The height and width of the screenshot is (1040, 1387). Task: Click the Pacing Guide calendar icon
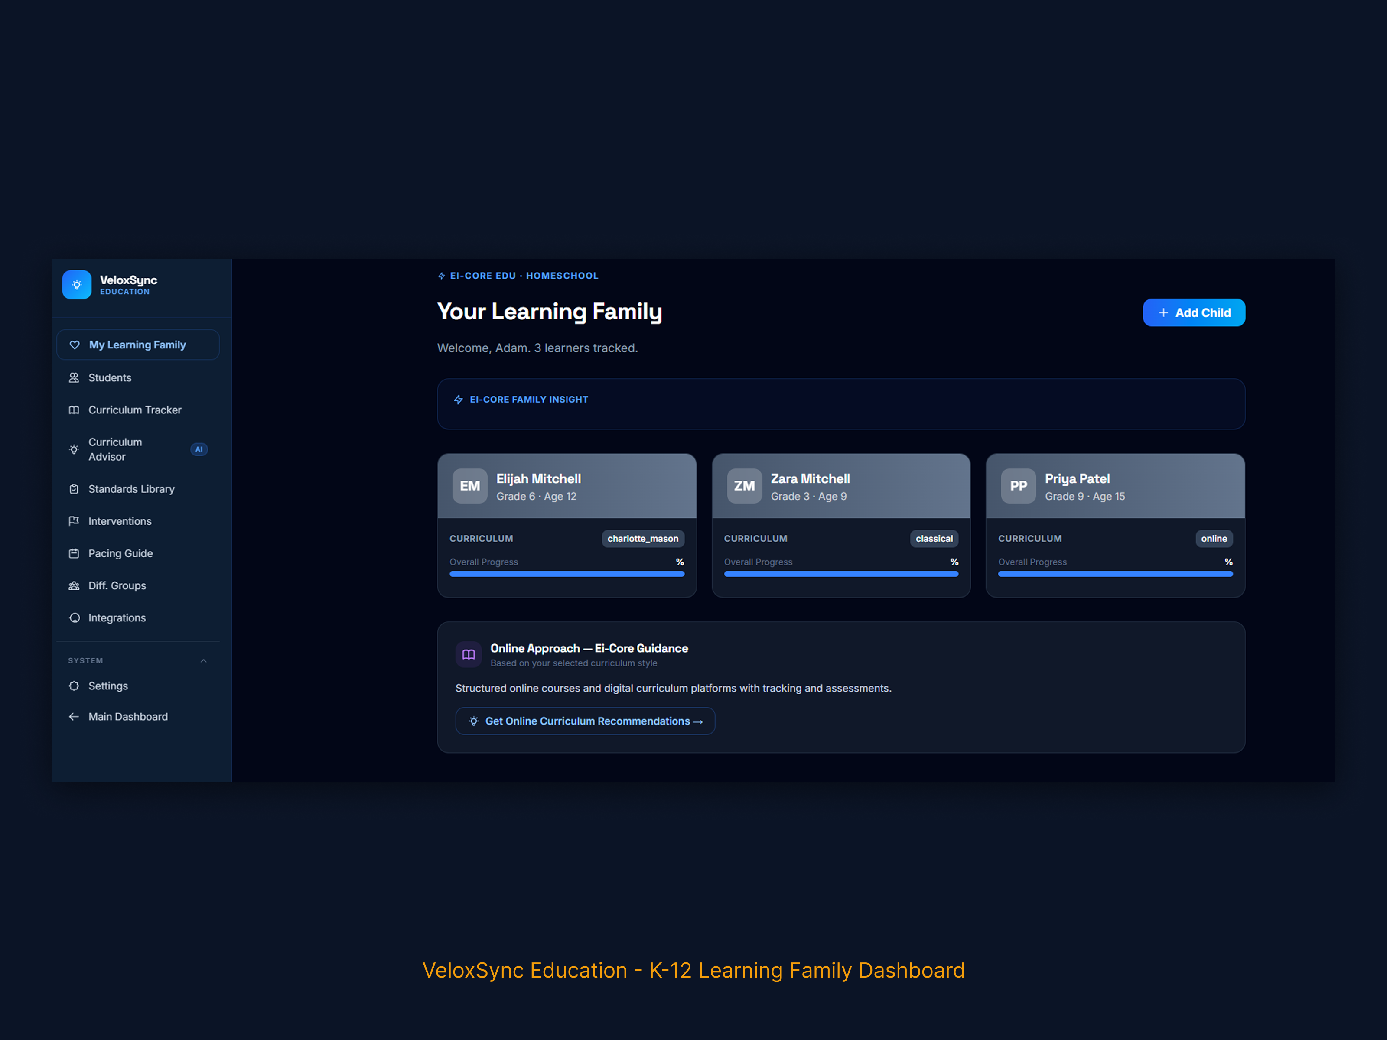(x=74, y=553)
